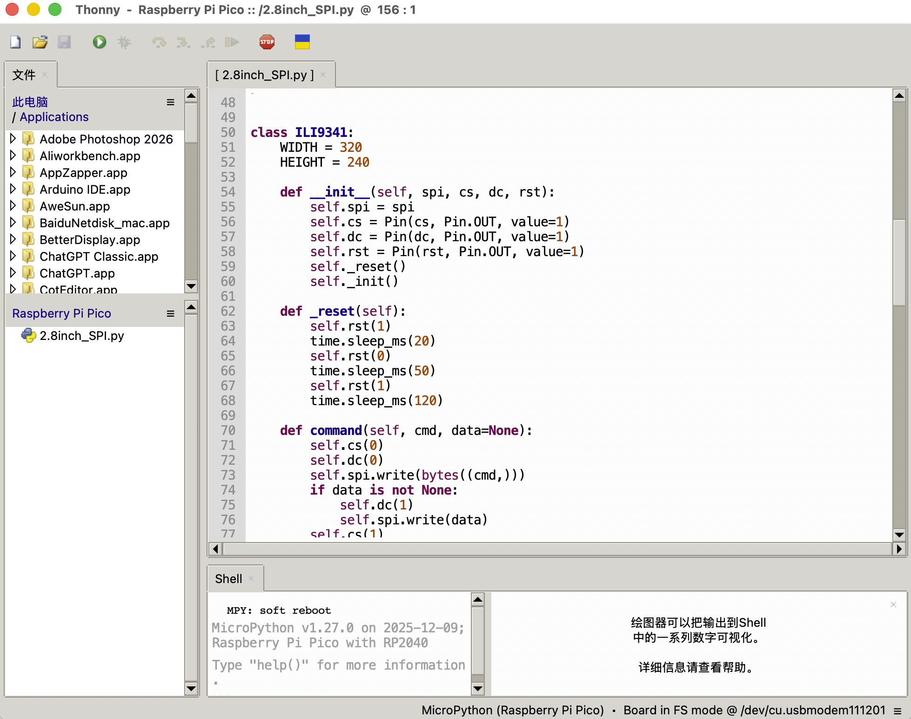
Task: Click the editor vertical scrollbar thumb
Action: coord(899,262)
